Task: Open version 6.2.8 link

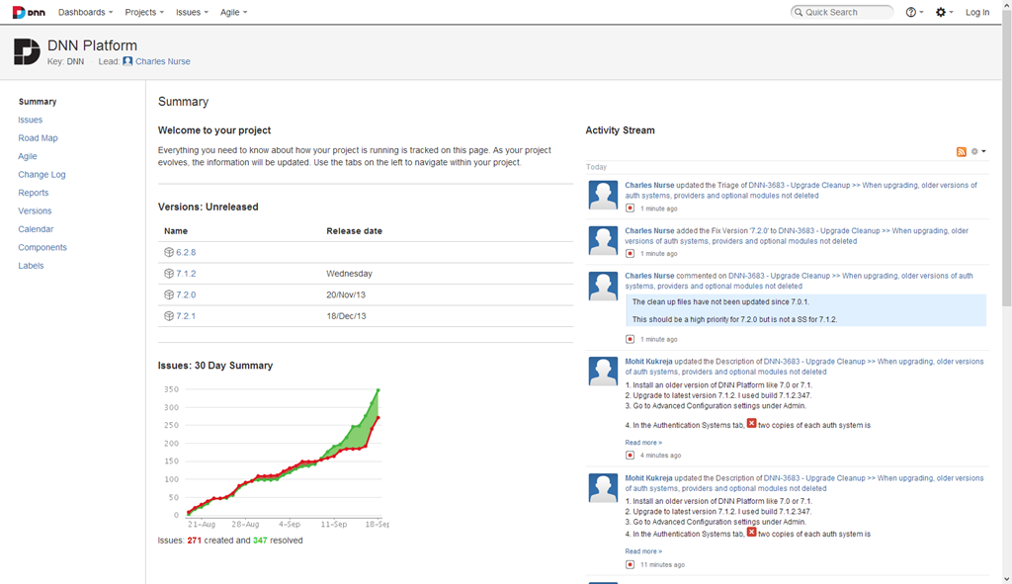Action: point(186,252)
